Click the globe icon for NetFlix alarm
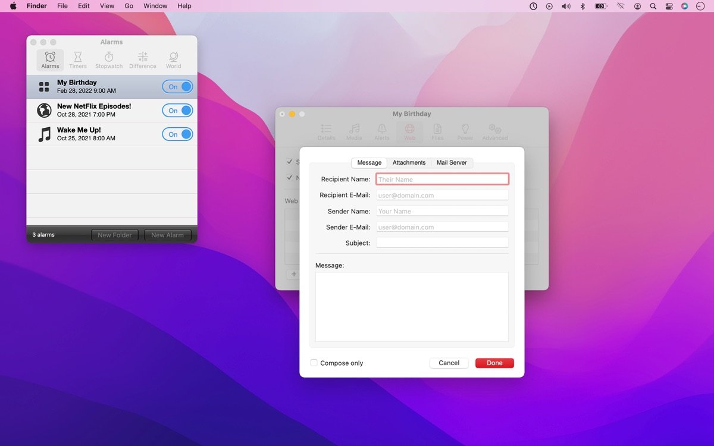 pos(44,111)
